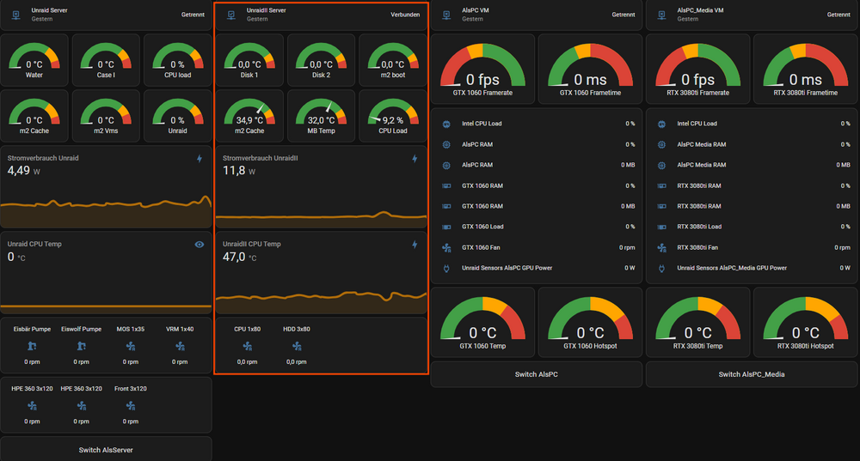Click the Front 3x120 fan icon
The image size is (860, 461).
coord(131,406)
